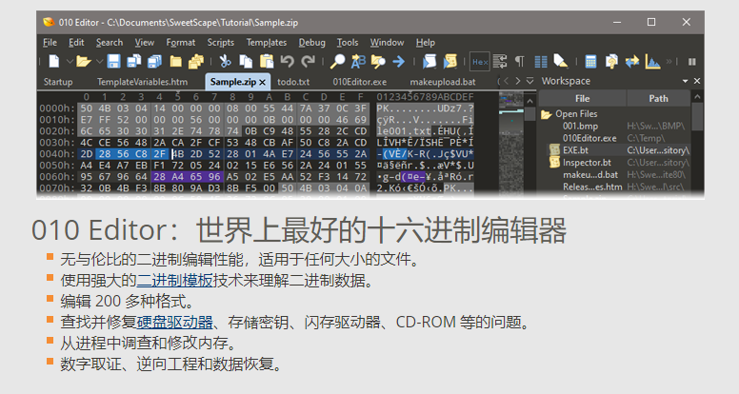Open the Help menu
Image resolution: width=739 pixels, height=394 pixels.
pyautogui.click(x=425, y=43)
